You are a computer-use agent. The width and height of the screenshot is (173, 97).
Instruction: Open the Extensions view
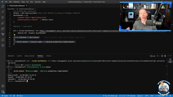pyautogui.click(x=3, y=29)
